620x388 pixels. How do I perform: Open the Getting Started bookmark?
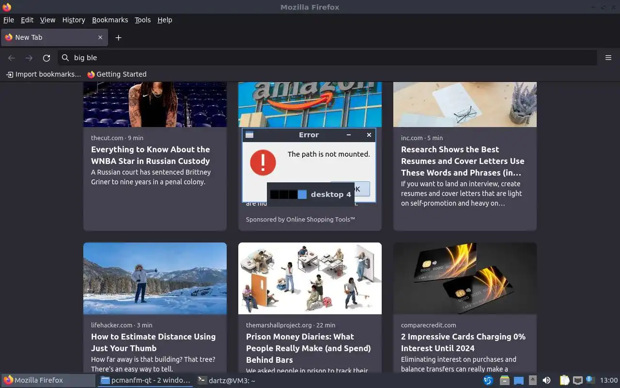[x=117, y=74]
